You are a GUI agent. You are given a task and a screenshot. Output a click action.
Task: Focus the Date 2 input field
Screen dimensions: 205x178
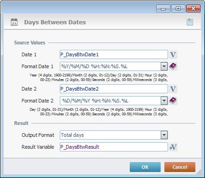114,89
